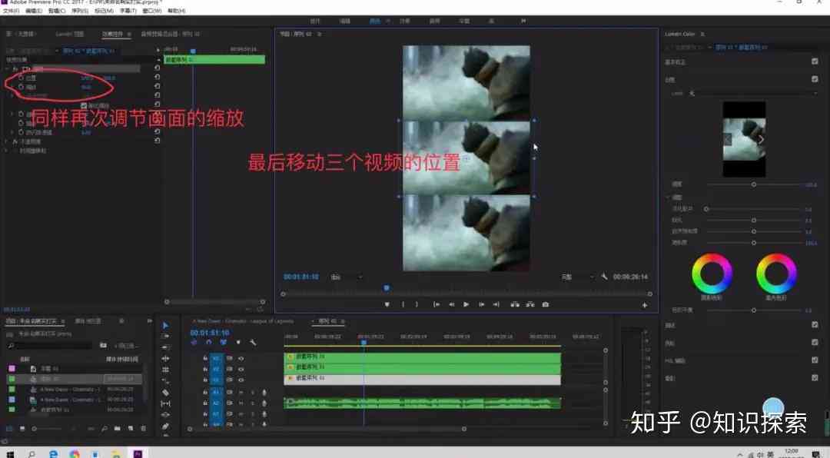Open timeline display settings wrench
The image size is (830, 458).
(x=253, y=343)
